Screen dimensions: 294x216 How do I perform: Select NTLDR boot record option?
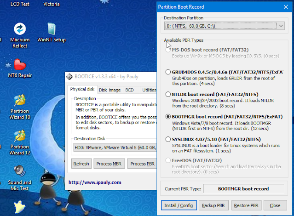tap(168, 94)
